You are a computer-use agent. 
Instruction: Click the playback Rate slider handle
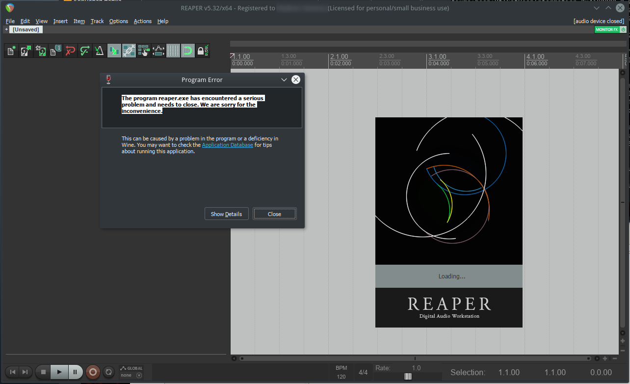408,376
